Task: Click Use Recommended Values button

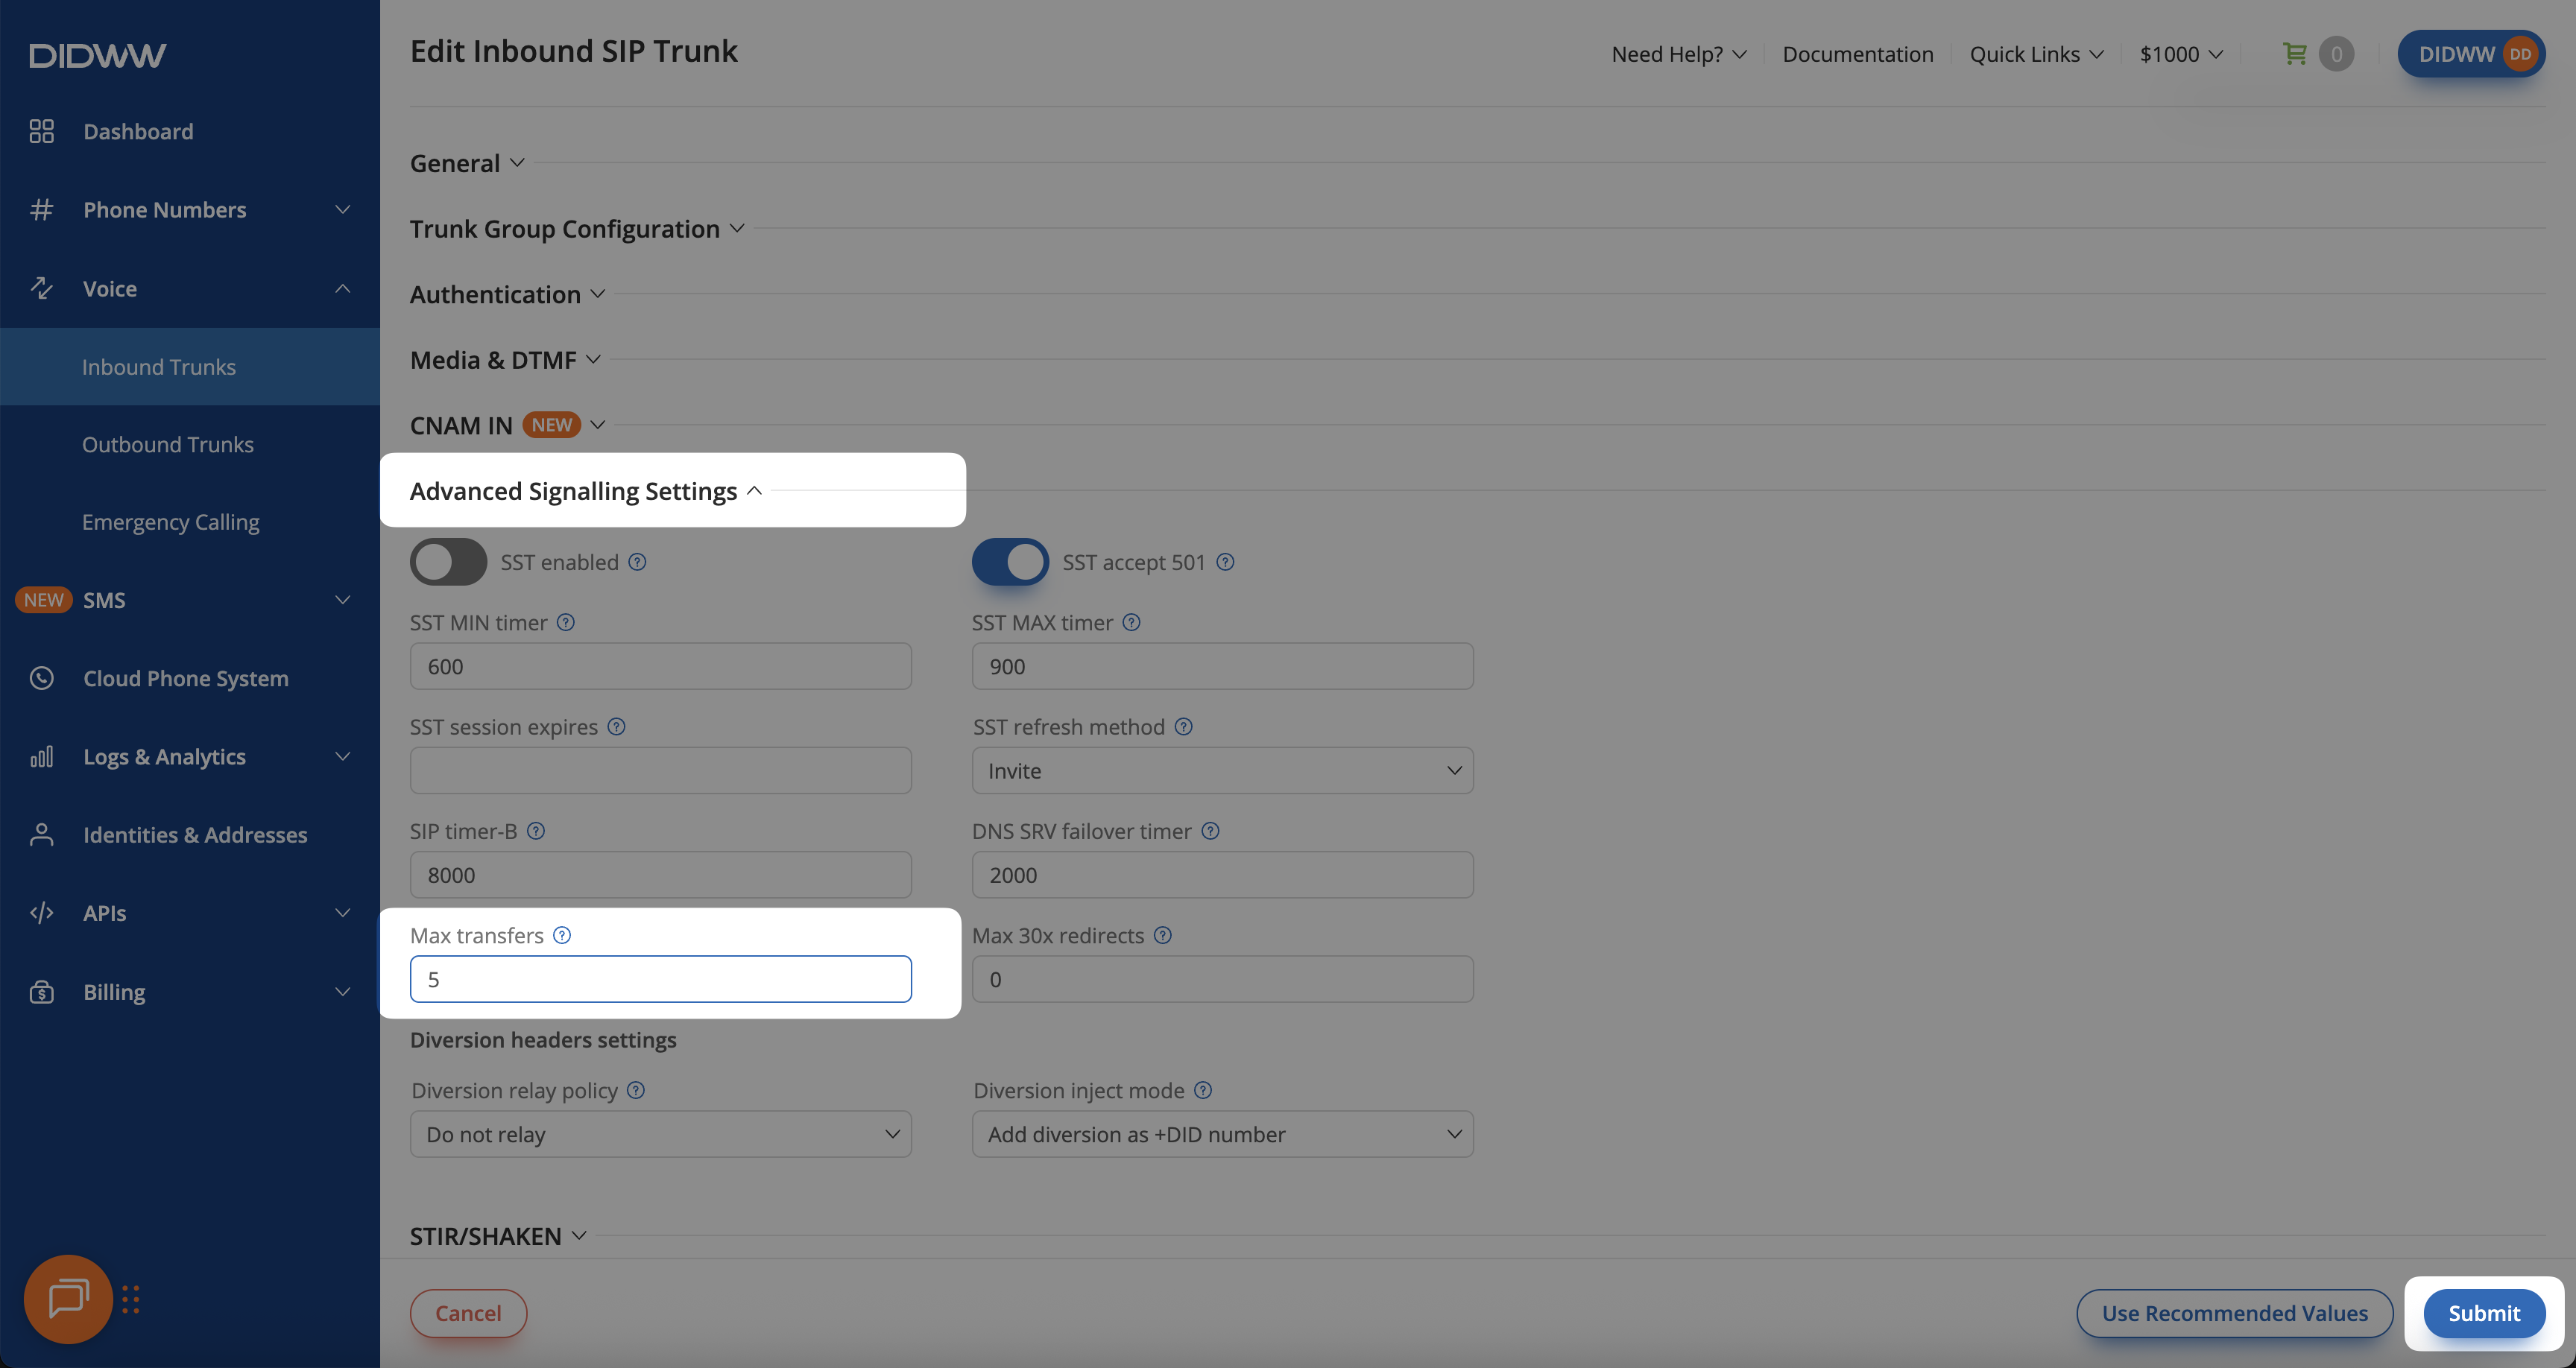Action: point(2234,1313)
